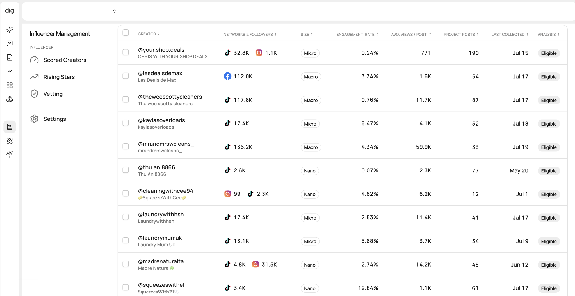Image resolution: width=575 pixels, height=296 pixels.
Task: Open the stacked cubes icon in sidebar
Action: pos(10,99)
